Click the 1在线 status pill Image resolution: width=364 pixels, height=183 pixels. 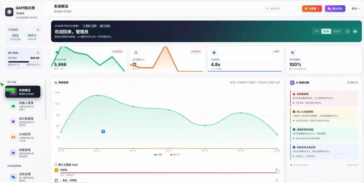[x=105, y=26]
